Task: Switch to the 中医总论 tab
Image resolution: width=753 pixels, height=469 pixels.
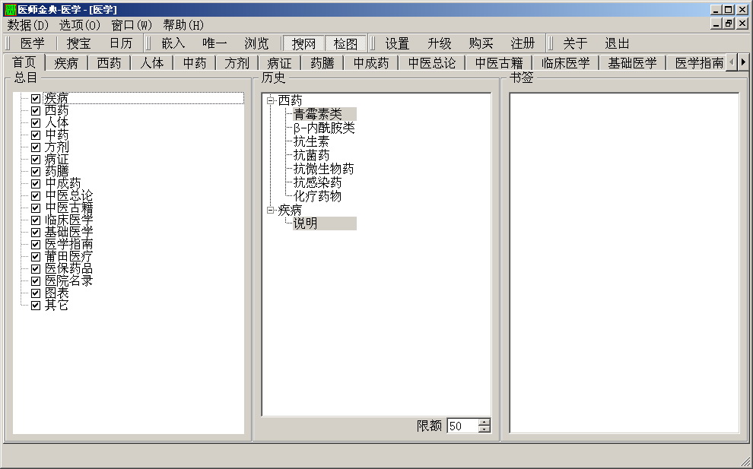Action: 432,63
